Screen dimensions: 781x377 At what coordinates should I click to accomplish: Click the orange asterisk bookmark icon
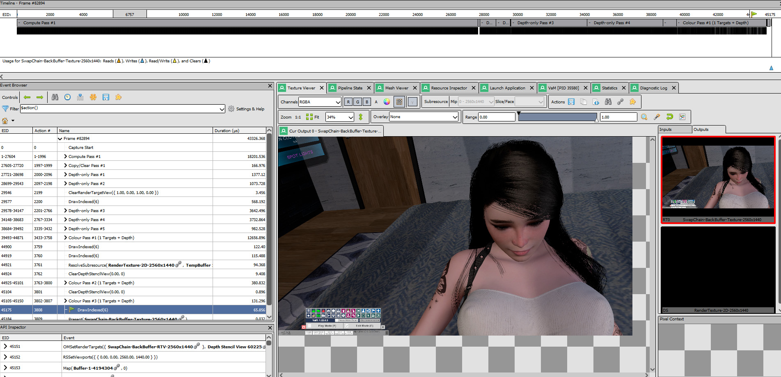[93, 97]
